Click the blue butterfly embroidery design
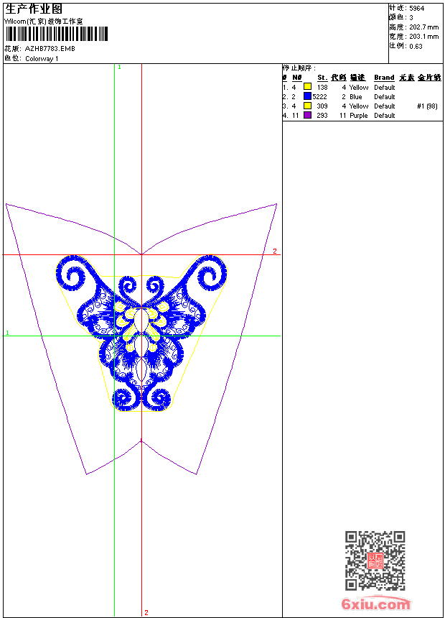Viewport: 445px width, 618px height. coord(142,333)
